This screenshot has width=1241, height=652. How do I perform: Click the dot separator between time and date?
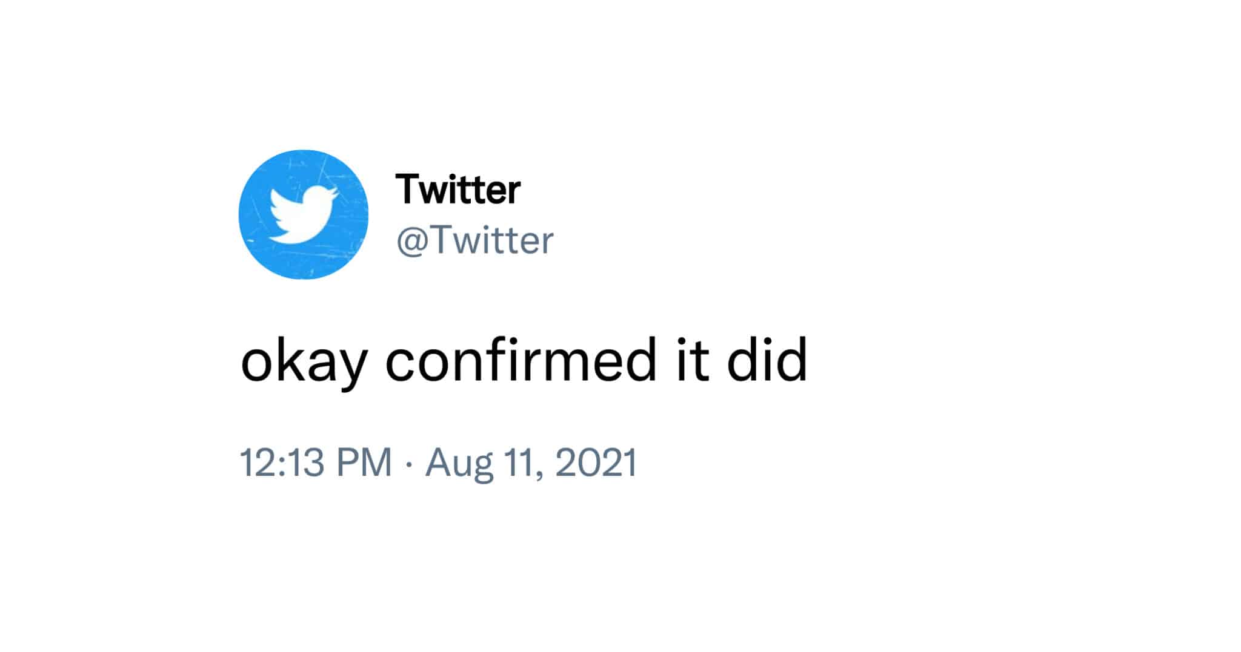pyautogui.click(x=408, y=464)
